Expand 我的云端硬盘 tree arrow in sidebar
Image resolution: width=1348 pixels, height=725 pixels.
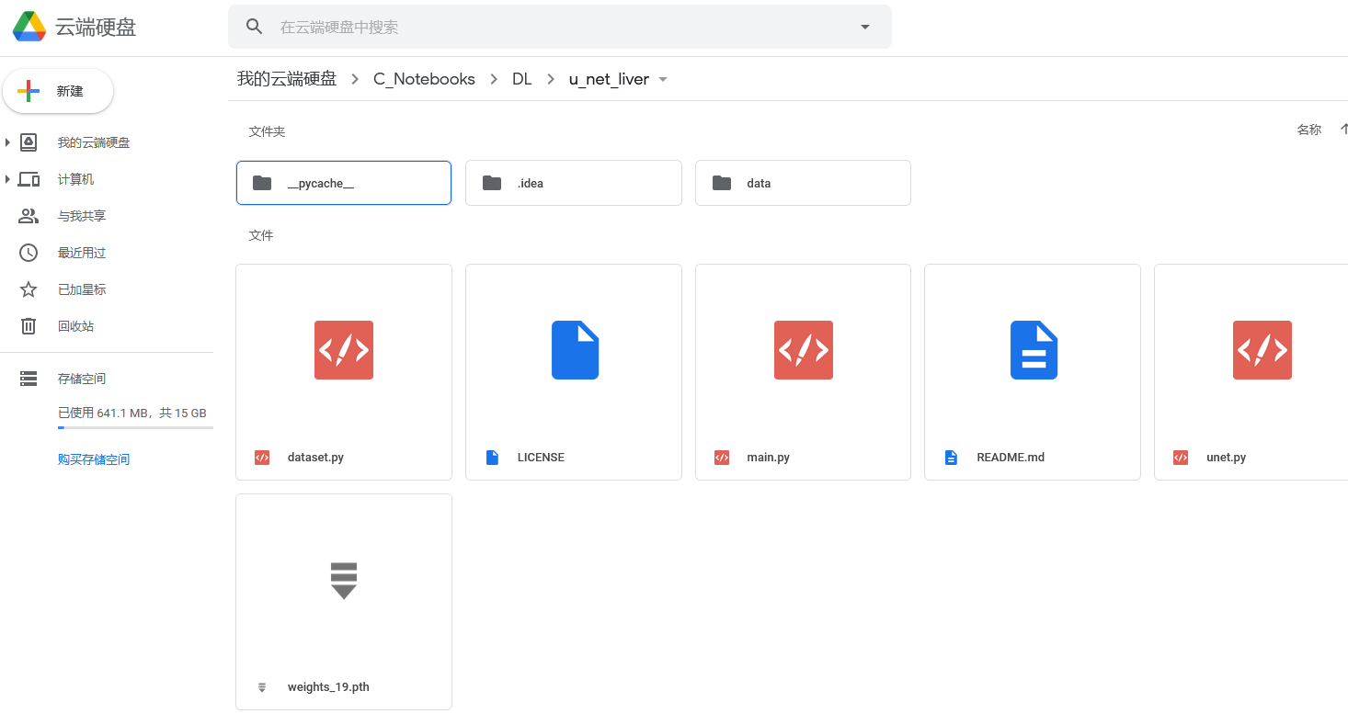point(7,142)
